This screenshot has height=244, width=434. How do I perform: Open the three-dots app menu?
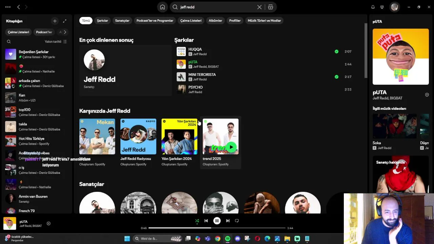[8, 7]
